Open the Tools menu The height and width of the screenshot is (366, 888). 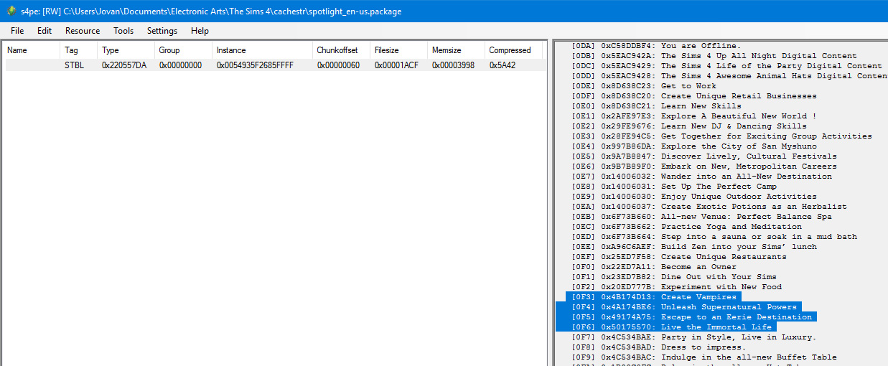[123, 31]
